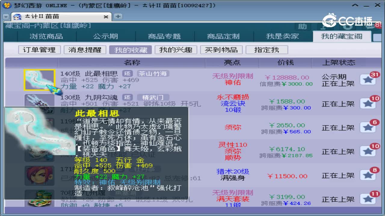Click the 灵性110 highlight text
The height and width of the screenshot is (216, 385).
point(233,145)
